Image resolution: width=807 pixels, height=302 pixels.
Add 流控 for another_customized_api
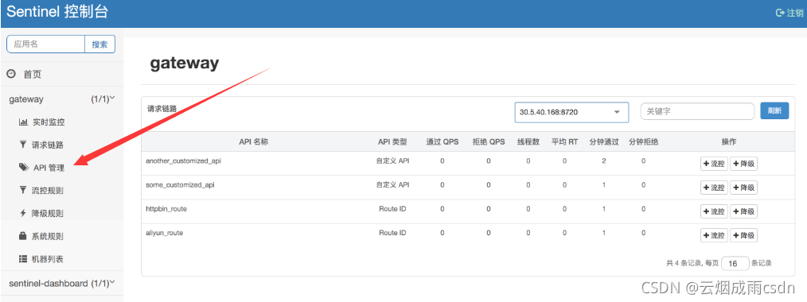[x=714, y=164]
